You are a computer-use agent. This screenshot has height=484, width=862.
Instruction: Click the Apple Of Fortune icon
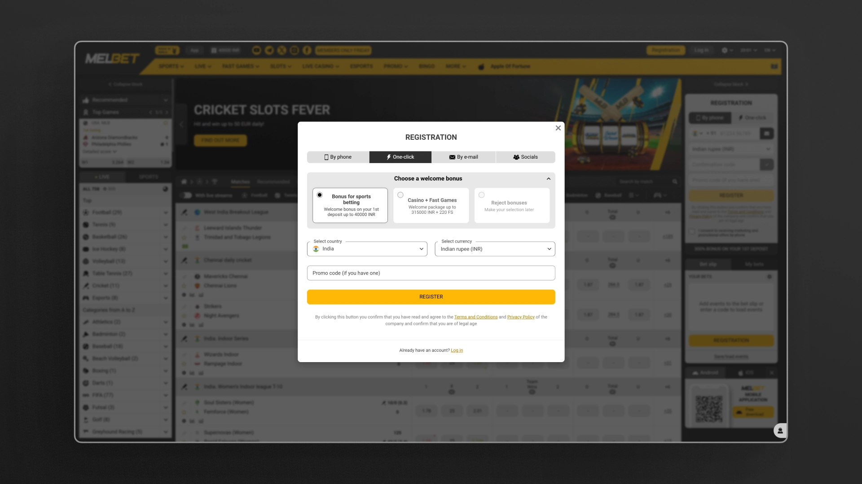pyautogui.click(x=481, y=66)
